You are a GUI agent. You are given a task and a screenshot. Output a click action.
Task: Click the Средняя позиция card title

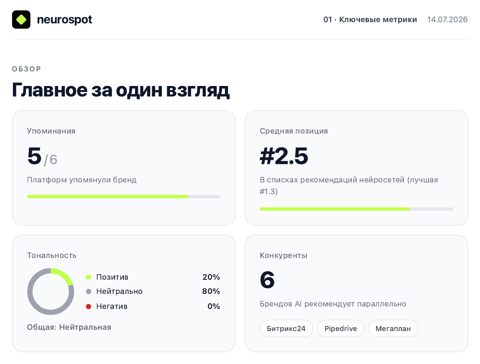pyautogui.click(x=294, y=131)
